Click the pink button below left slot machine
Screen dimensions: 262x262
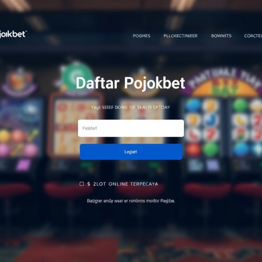[x=24, y=165]
